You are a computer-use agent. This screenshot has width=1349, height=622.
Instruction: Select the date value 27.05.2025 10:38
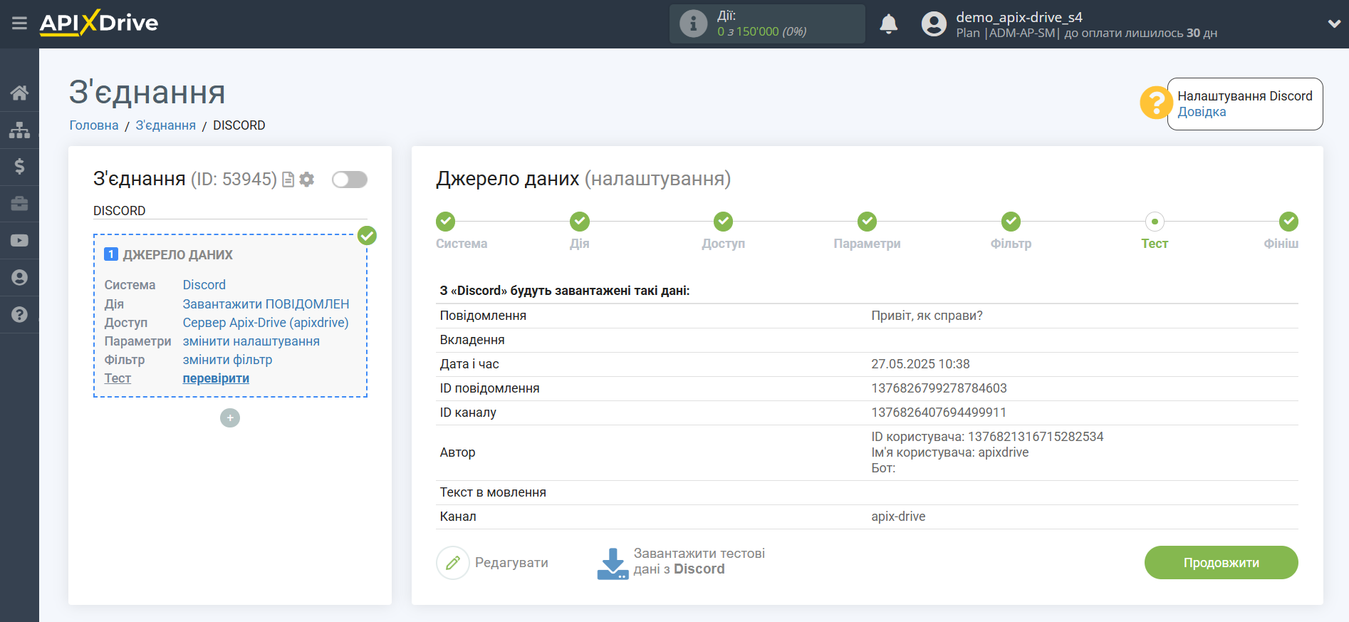tap(920, 364)
